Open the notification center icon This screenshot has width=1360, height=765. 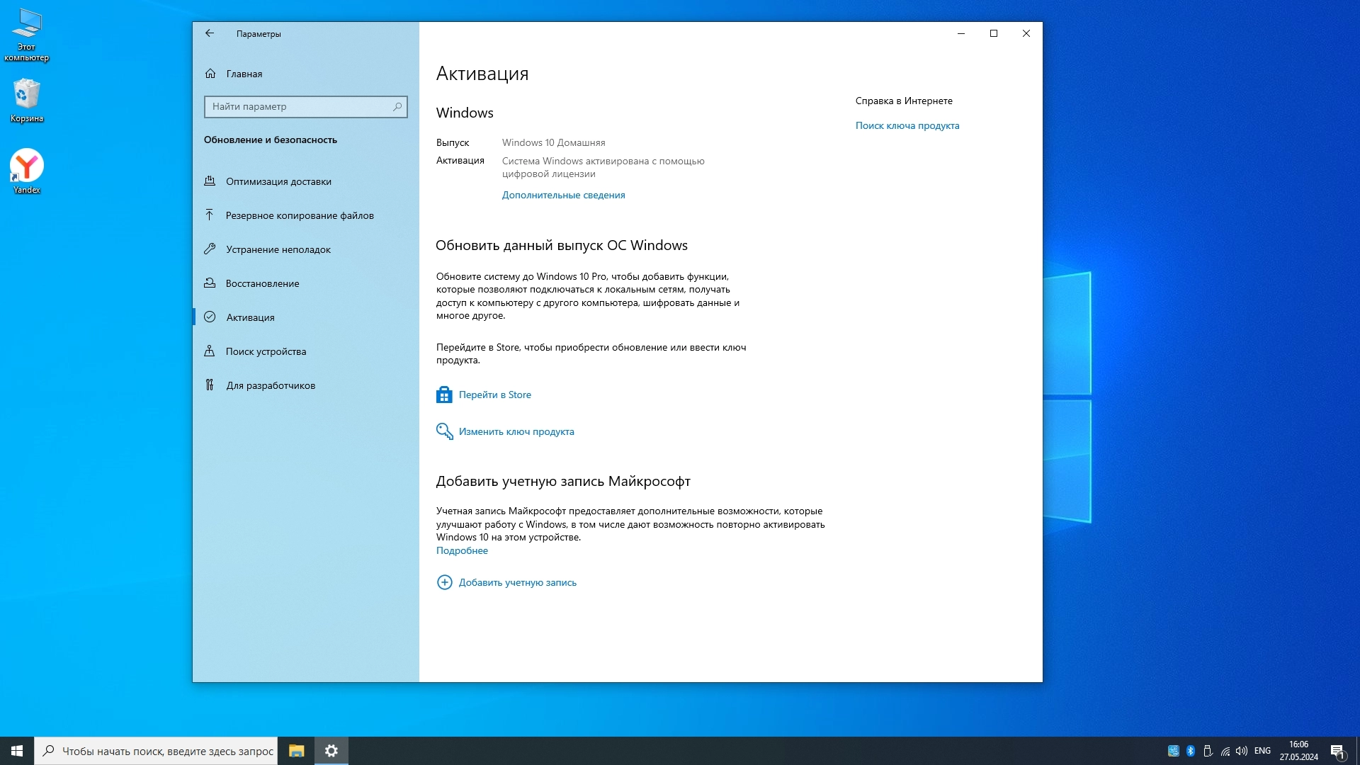[1337, 751]
